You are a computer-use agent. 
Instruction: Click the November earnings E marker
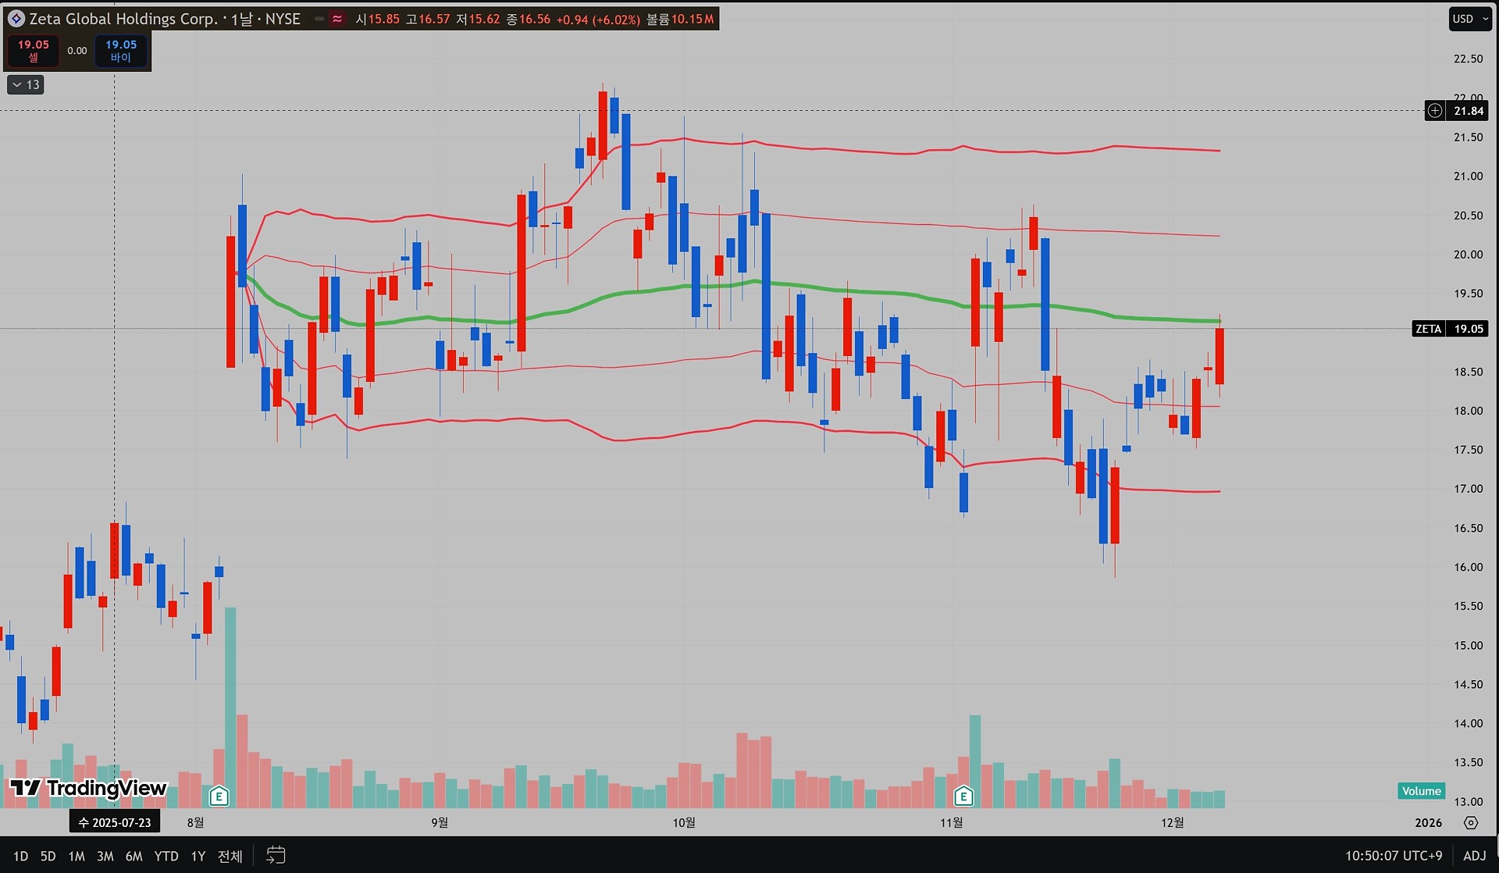click(x=963, y=796)
